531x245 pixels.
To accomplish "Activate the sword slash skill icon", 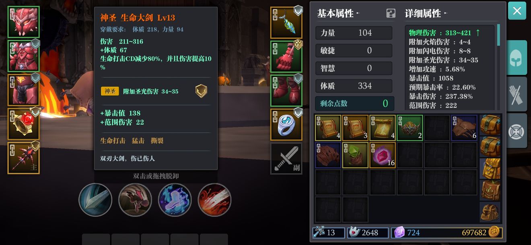I will pos(95,200).
